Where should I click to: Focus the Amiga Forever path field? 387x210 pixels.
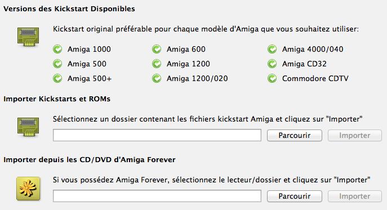pos(157,196)
